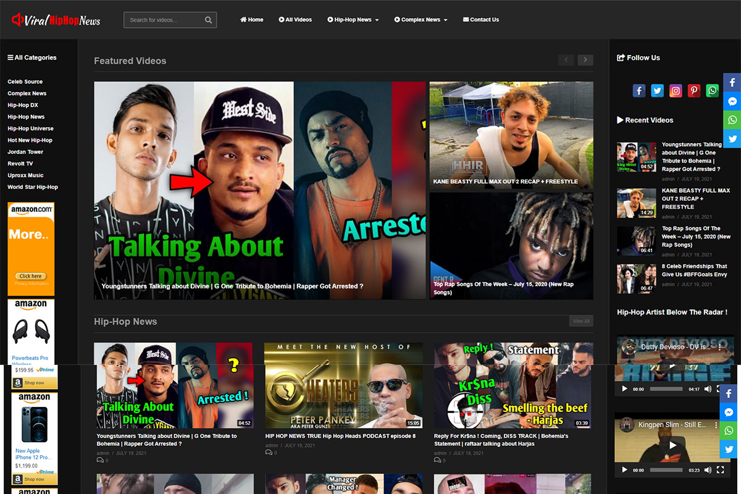Select Uproxx Music category
This screenshot has height=494, width=741.
click(26, 175)
